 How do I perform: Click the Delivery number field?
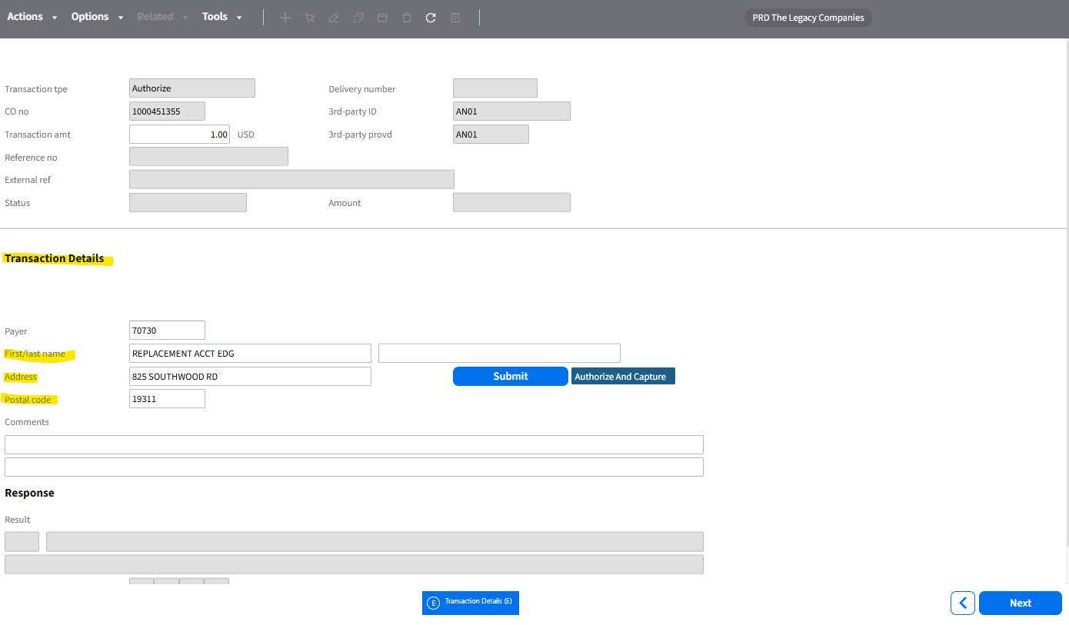(x=495, y=88)
